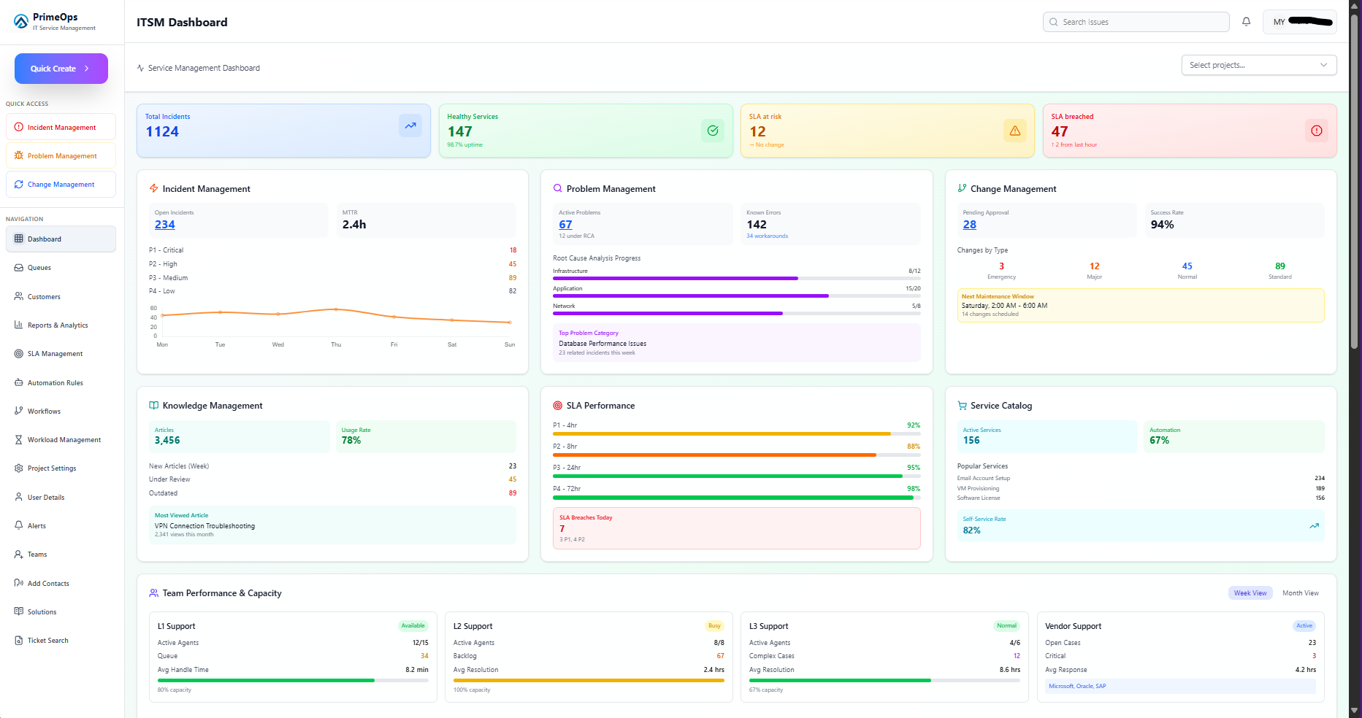Click the 67 active problems link

(x=565, y=225)
